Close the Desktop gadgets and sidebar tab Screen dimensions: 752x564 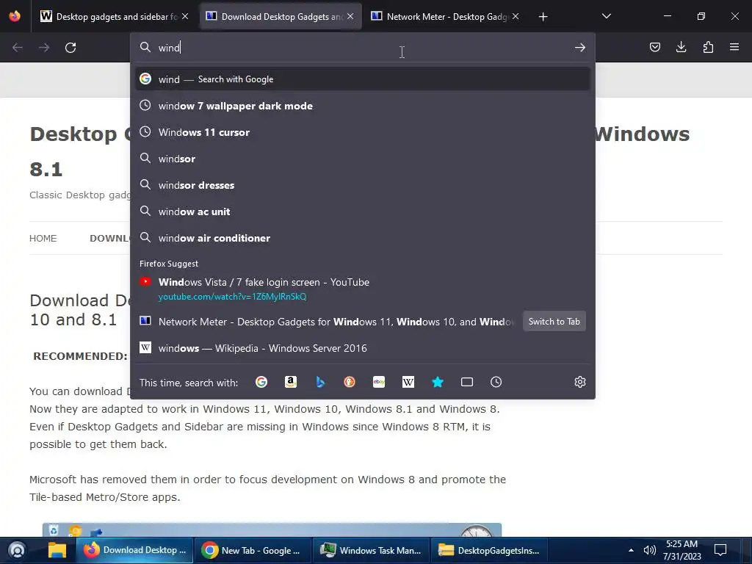[185, 16]
